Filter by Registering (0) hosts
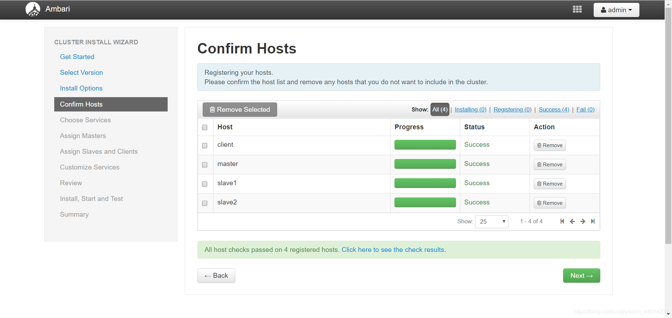The width and height of the screenshot is (672, 318). pyautogui.click(x=512, y=109)
